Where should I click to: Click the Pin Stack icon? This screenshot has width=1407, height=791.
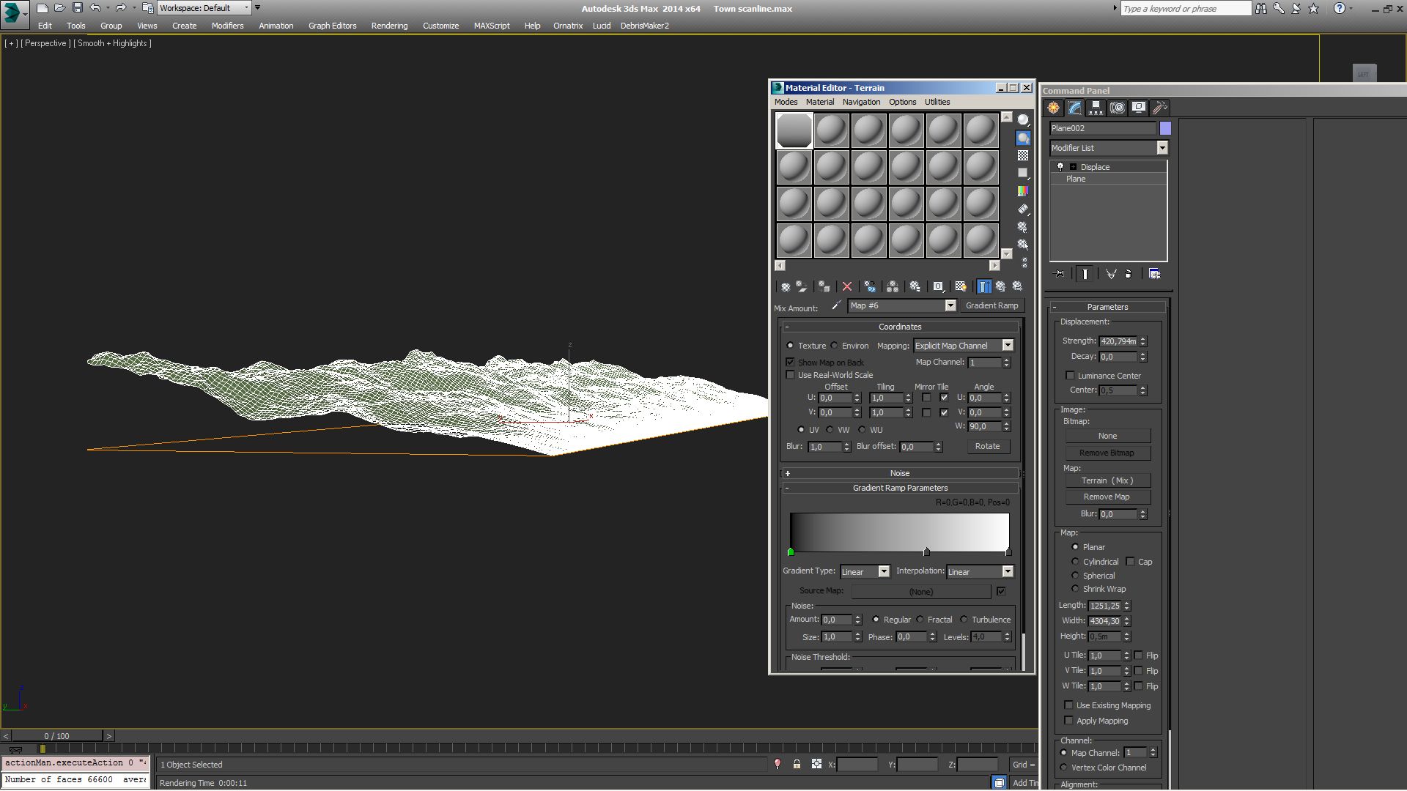pos(1060,274)
